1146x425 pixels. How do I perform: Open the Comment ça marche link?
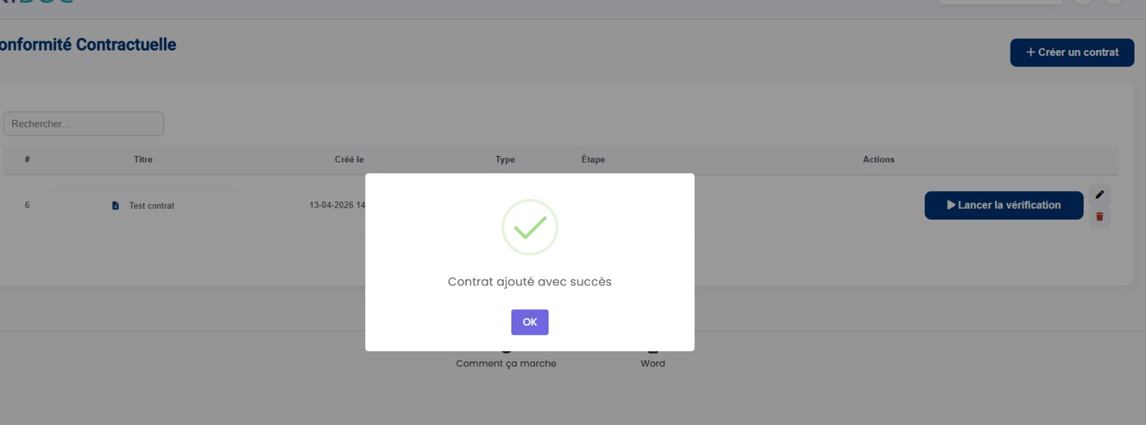coord(506,363)
